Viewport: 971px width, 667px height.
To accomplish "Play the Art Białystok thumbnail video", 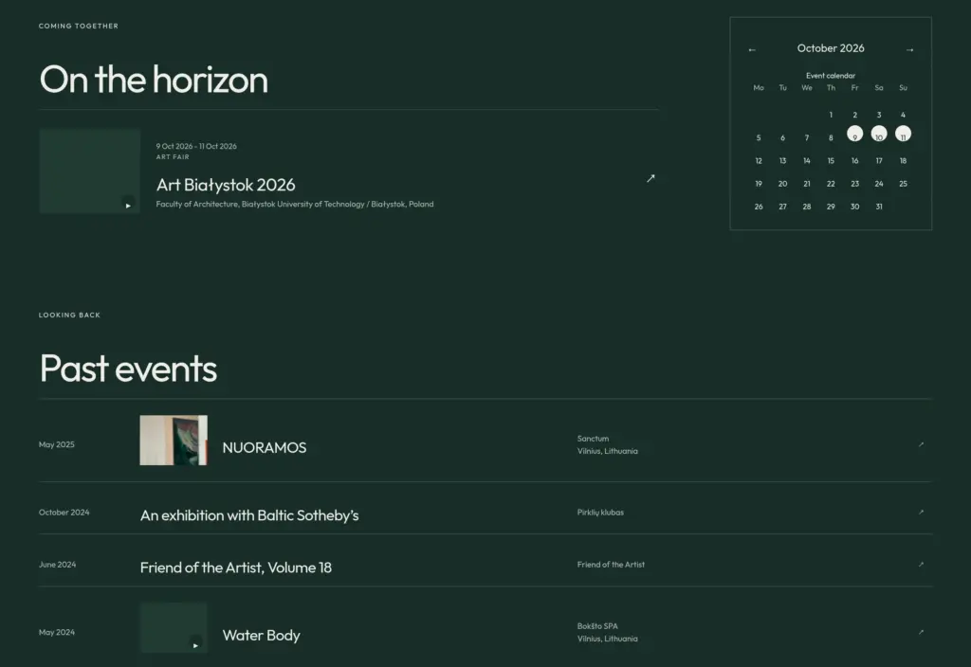I will point(128,205).
